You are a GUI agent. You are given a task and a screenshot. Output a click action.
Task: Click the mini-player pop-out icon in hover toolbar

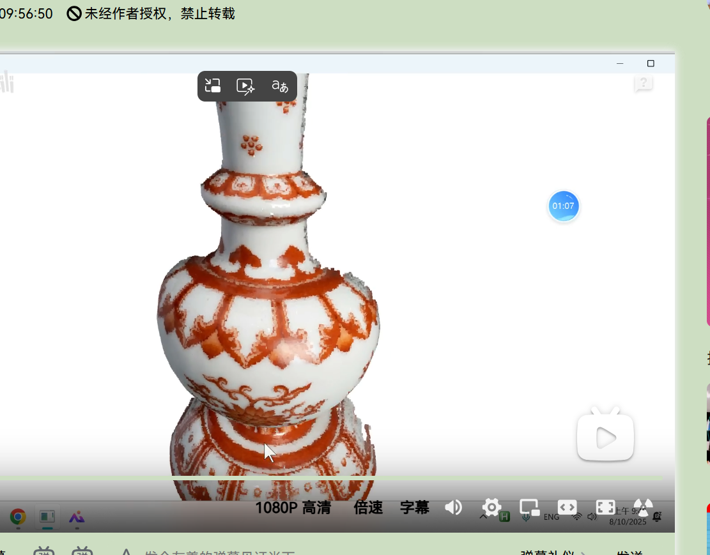(x=212, y=86)
